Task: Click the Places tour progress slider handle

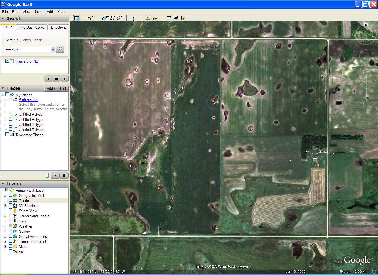Action: [47, 176]
